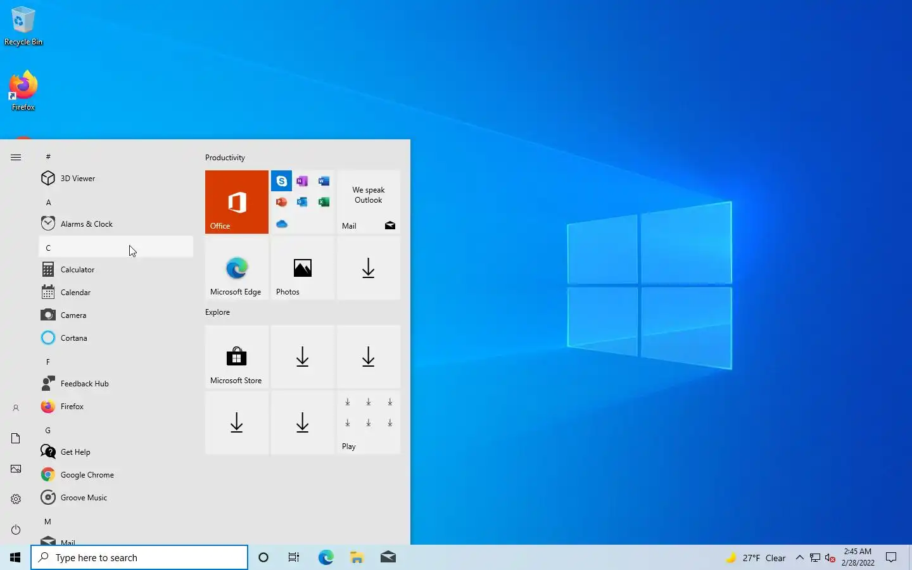Launch the Camera app

point(116,315)
